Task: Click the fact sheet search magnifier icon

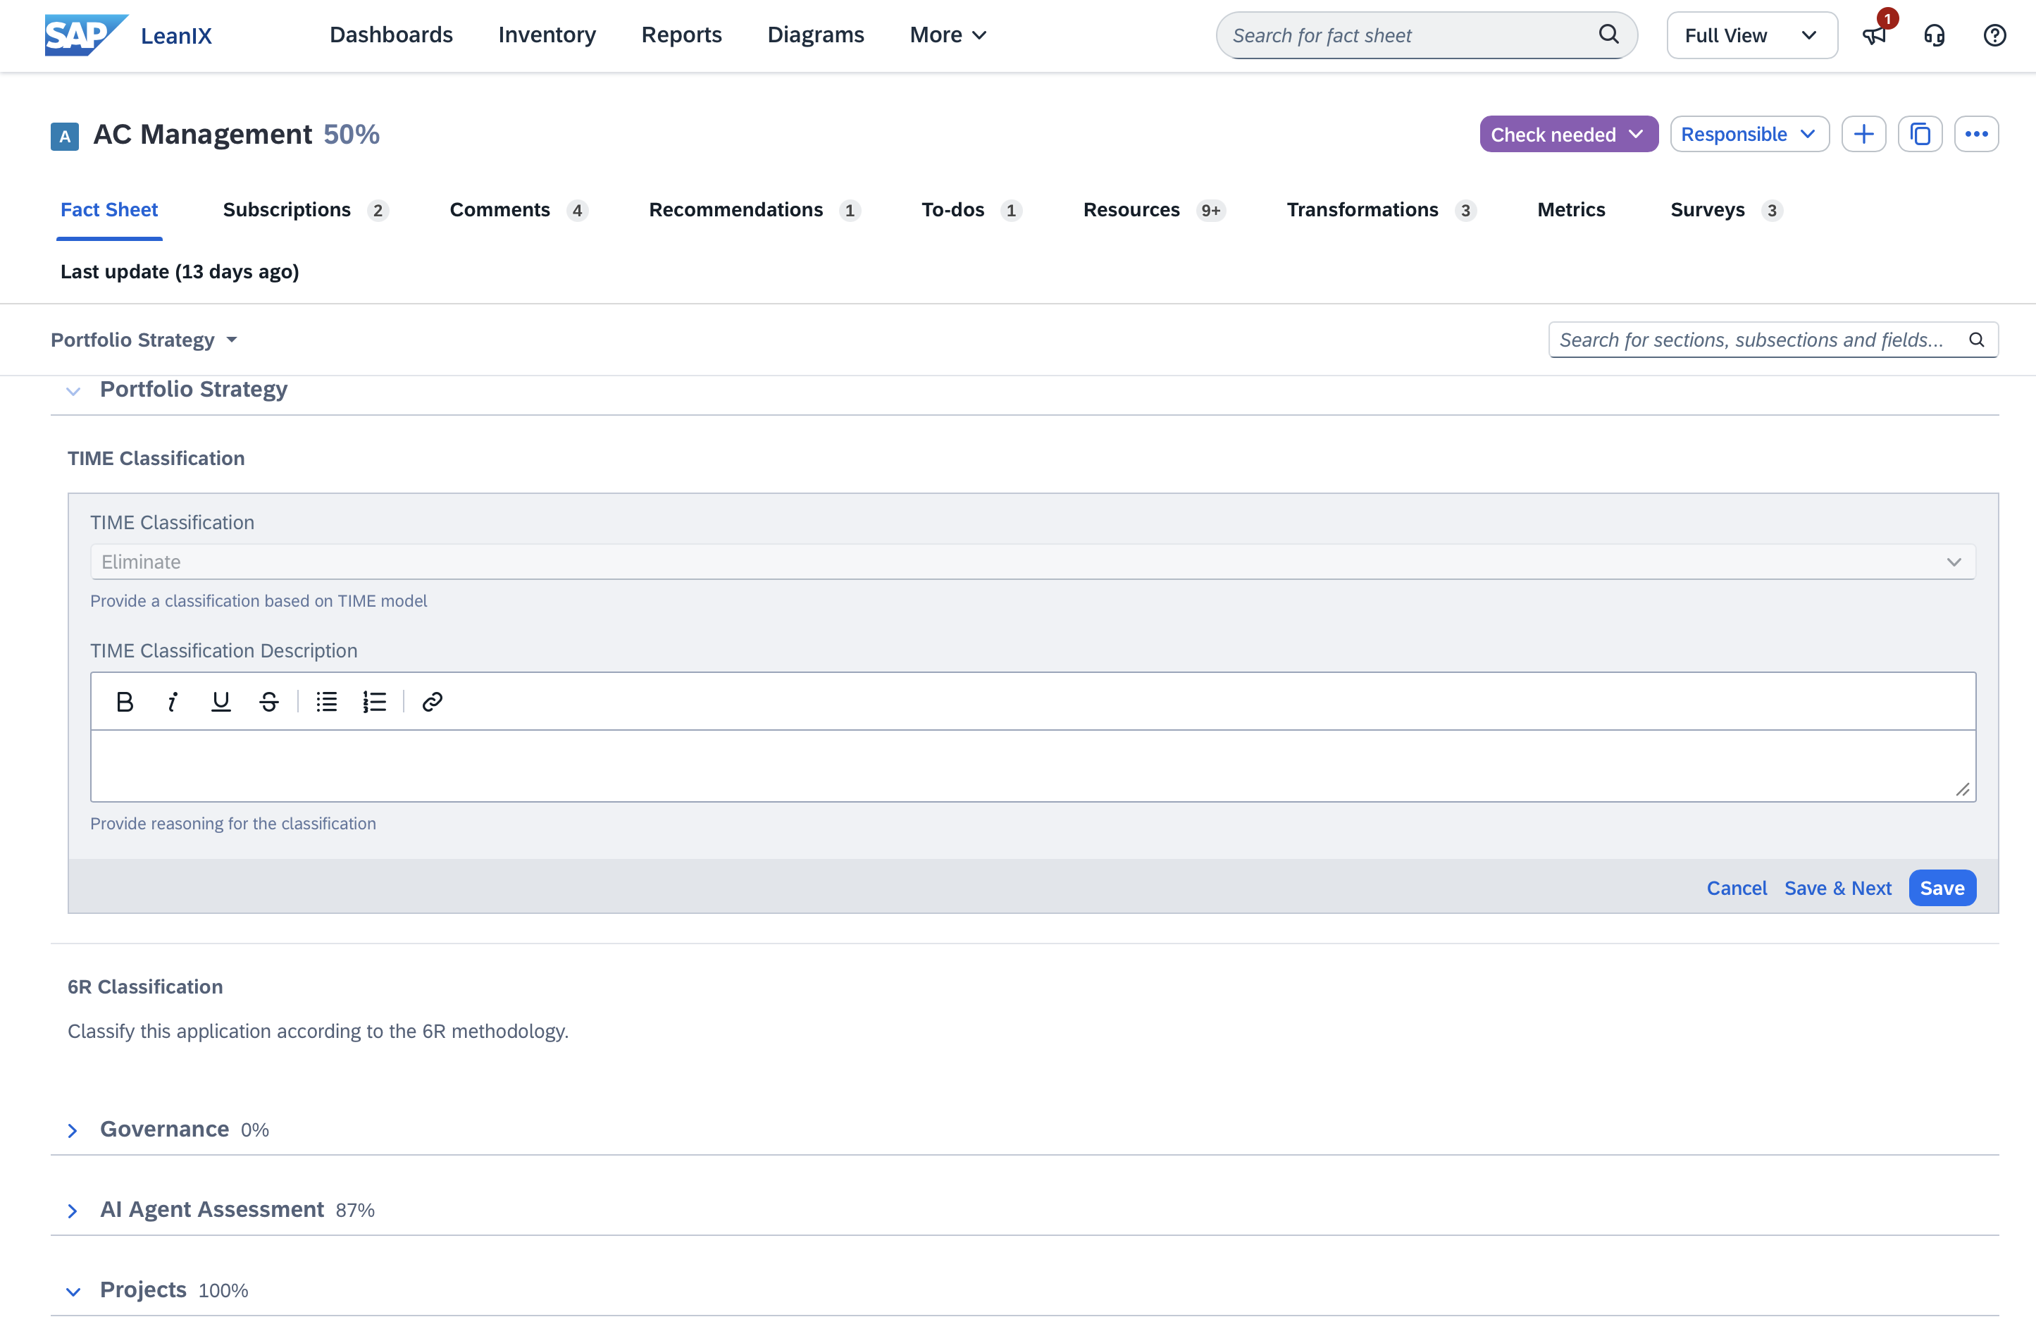Action: [x=1608, y=35]
